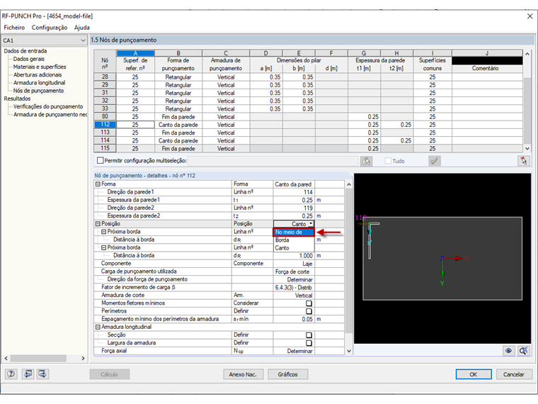Screen dimensions: 538x404
Task: Click the OK button
Action: 474,374
